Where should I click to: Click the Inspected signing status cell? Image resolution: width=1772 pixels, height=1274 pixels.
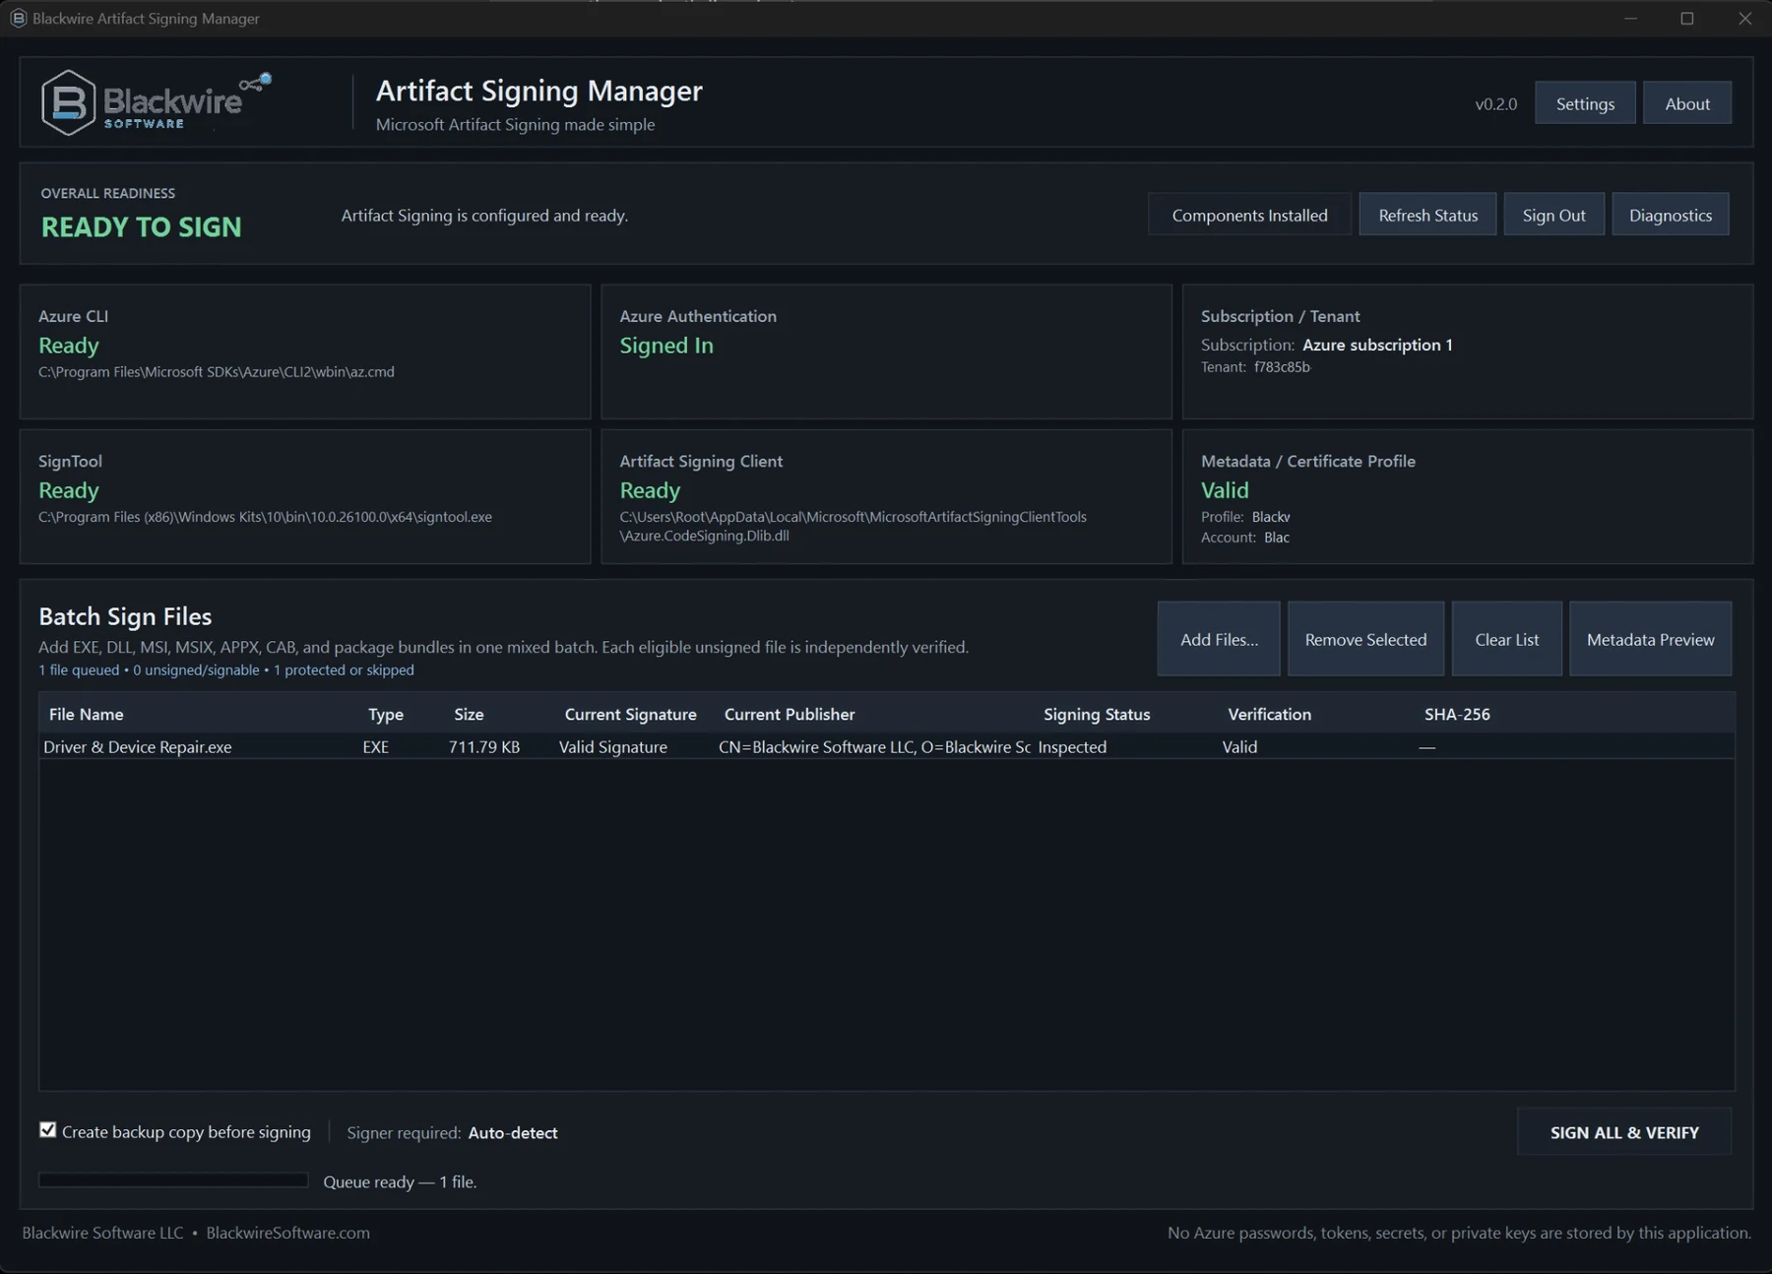pyautogui.click(x=1072, y=746)
